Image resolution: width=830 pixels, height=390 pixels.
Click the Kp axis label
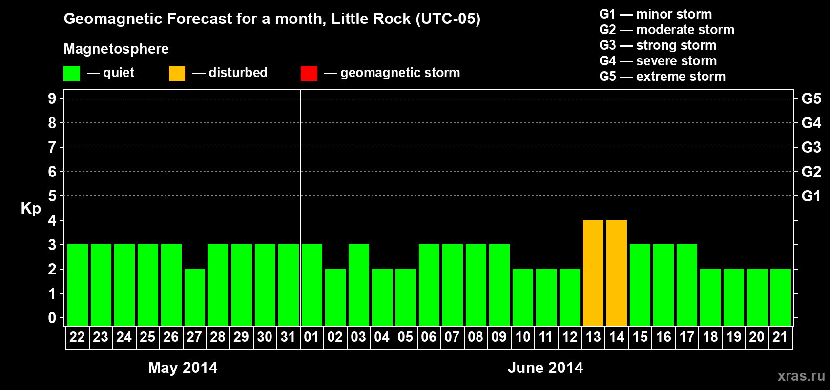coord(31,209)
